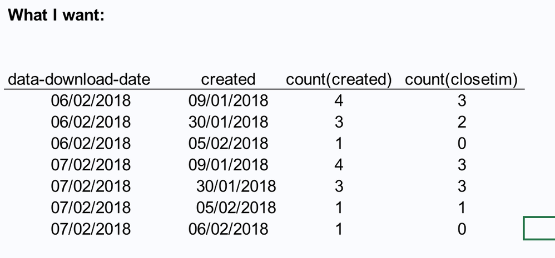This screenshot has width=555, height=258.
Task: Click created date 06/02/2018 in last row
Action: (228, 229)
